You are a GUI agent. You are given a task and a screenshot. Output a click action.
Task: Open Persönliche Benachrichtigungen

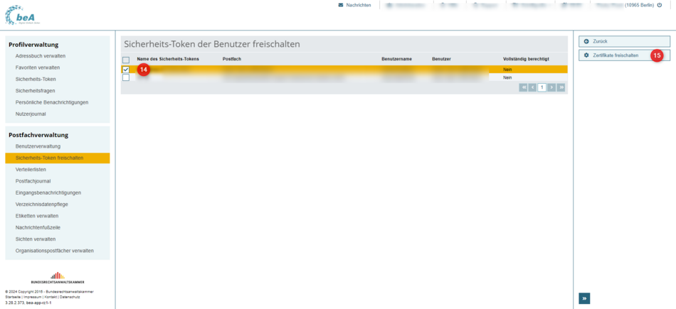[52, 102]
